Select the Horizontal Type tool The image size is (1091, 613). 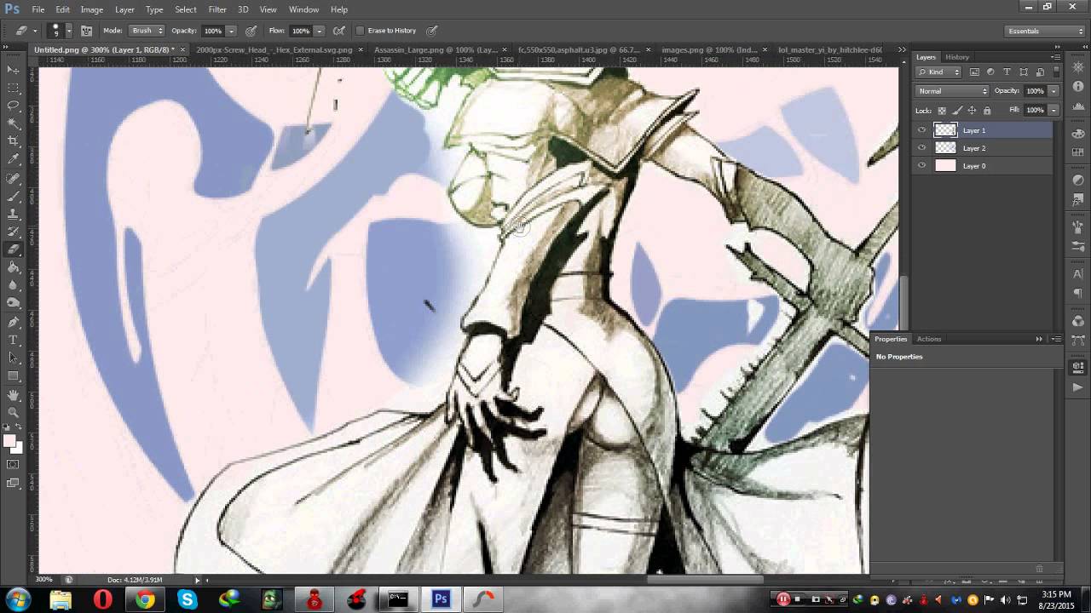[x=13, y=341]
